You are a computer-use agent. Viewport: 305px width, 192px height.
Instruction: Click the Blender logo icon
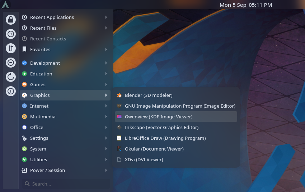pyautogui.click(x=119, y=95)
